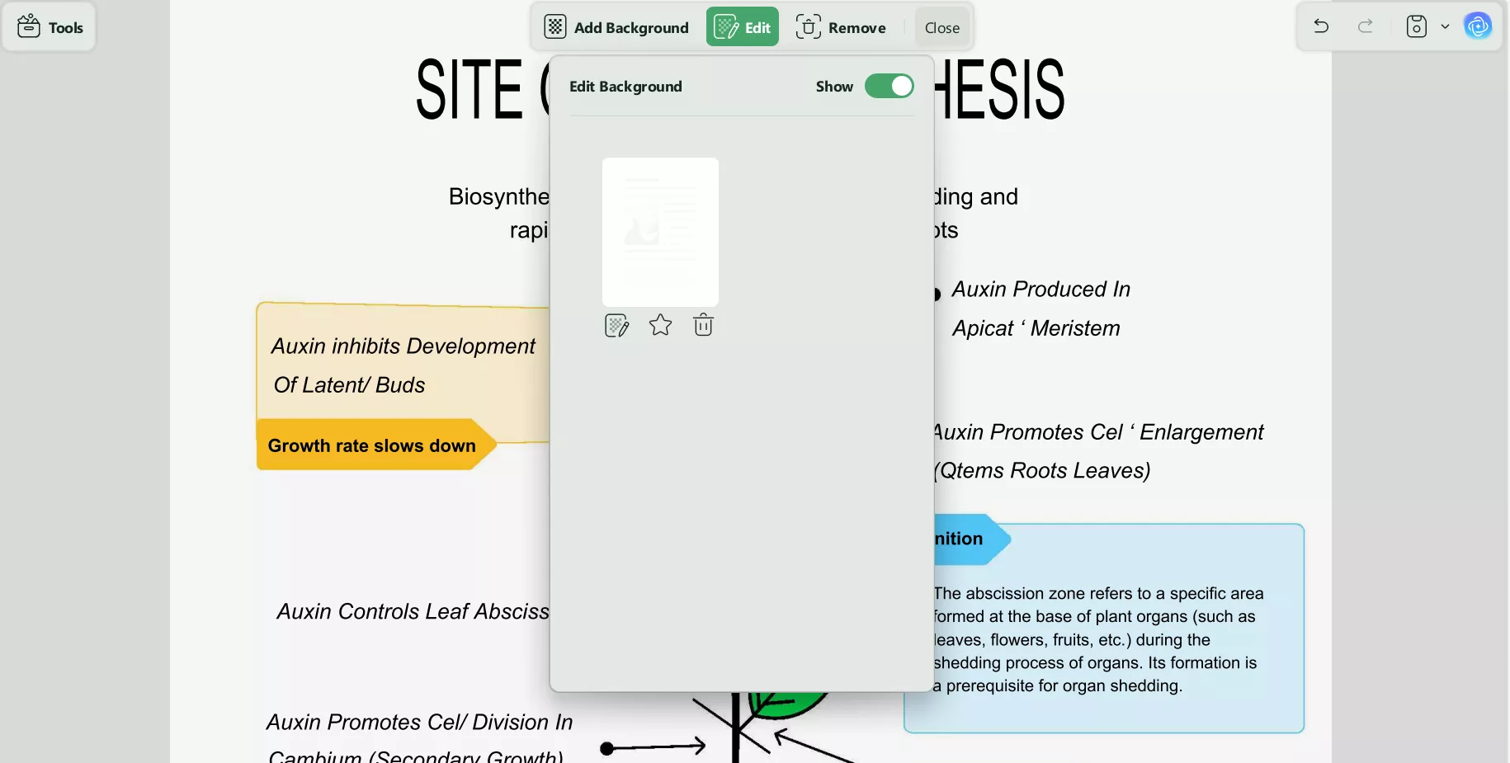Viewport: 1510px width, 763px height.
Task: Click the Add Background button
Action: tap(616, 27)
